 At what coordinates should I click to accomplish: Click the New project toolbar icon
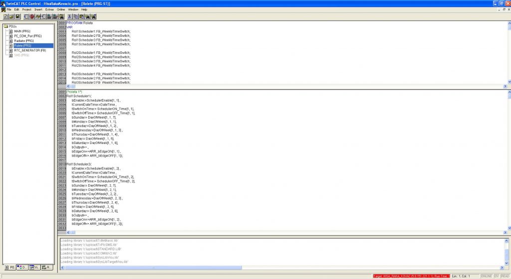coord(5,16)
